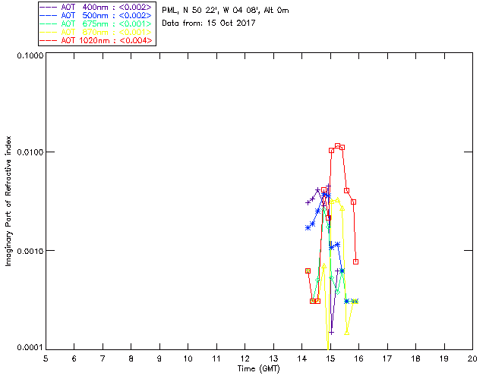Click the x-axis tick label 14
This screenshot has width=486, height=388.
302,358
